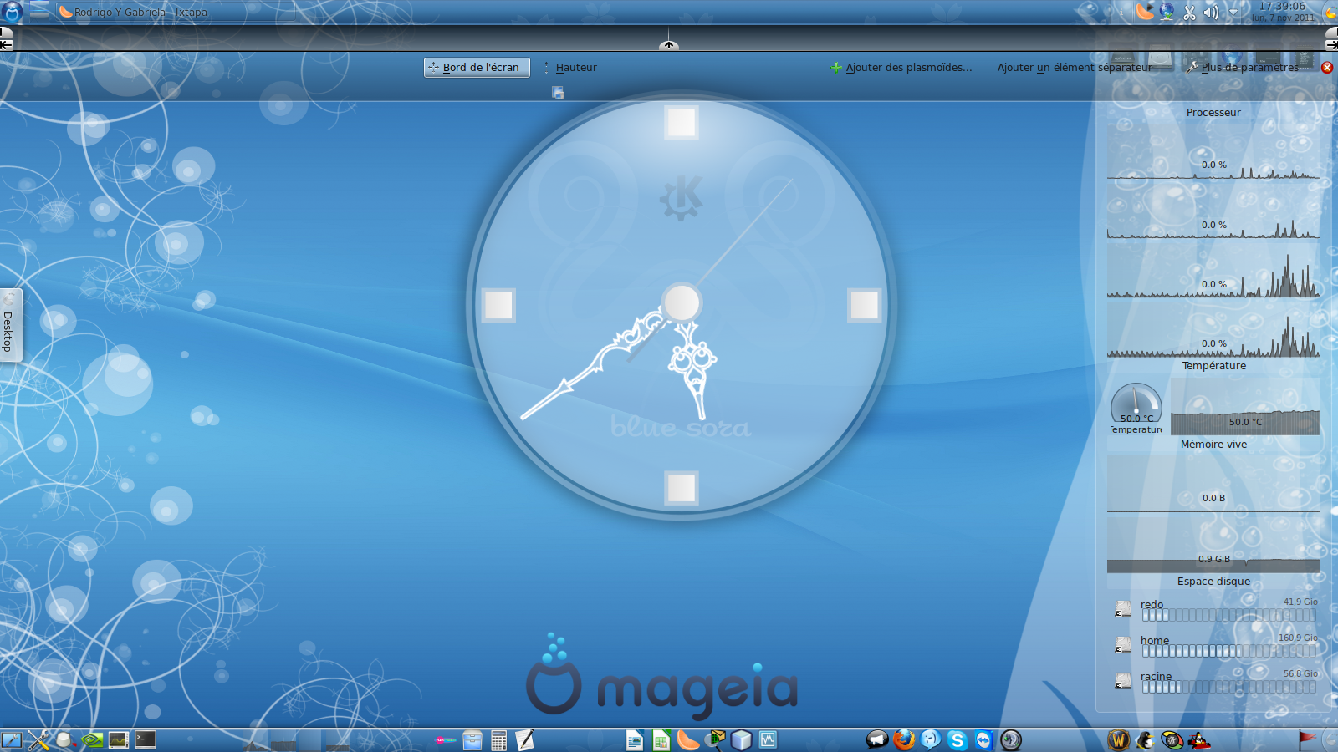
Task: Launch the SuperTuxKart racing icon
Action: [x=1199, y=739]
